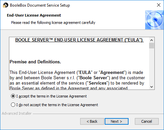Click the empty scrollbar track below the thumb

tap(151, 66)
